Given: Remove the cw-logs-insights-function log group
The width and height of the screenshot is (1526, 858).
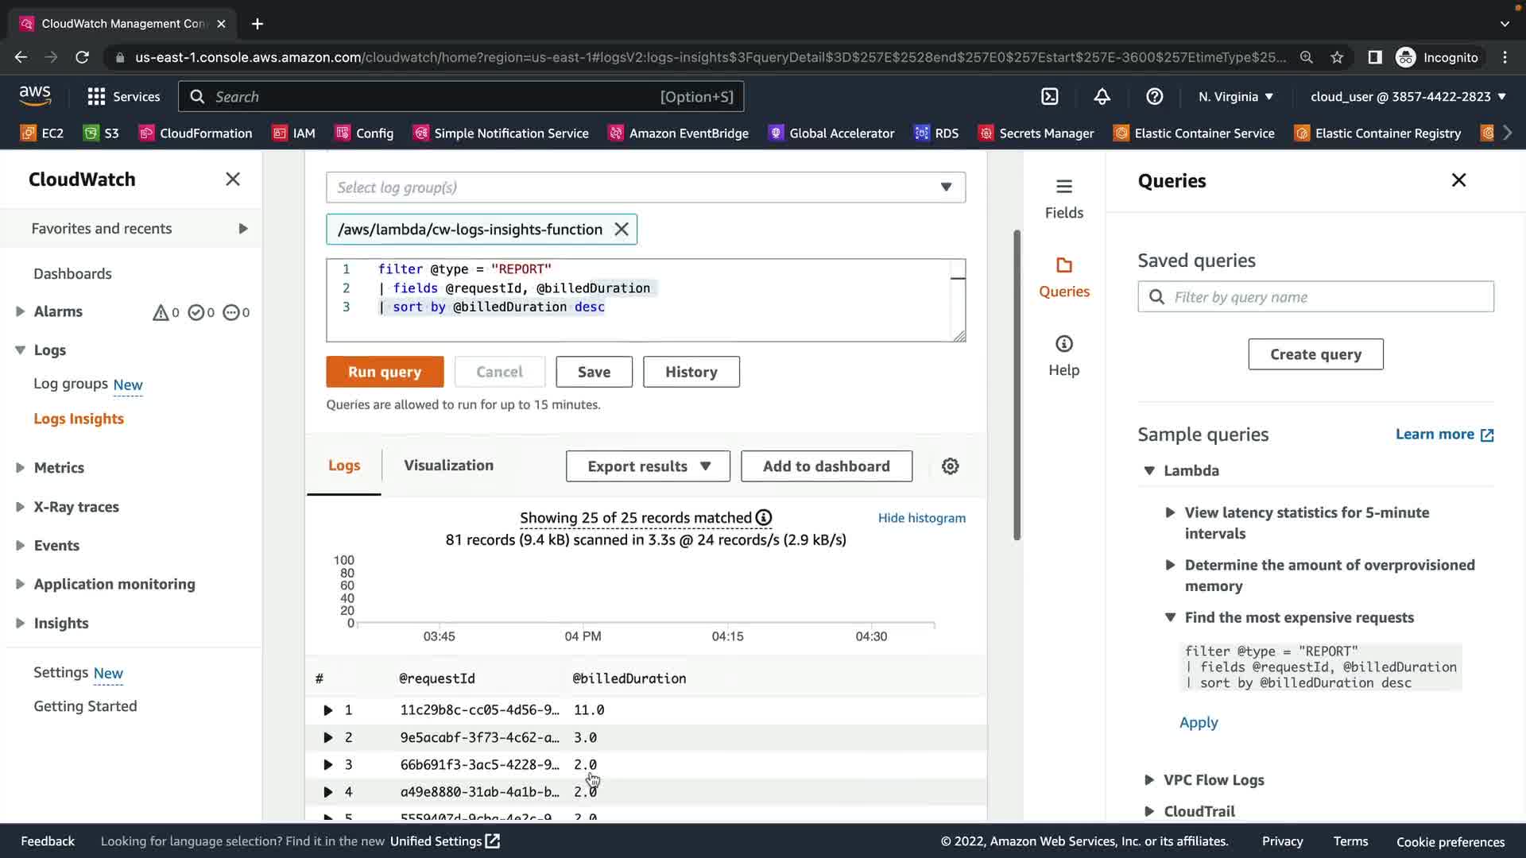Looking at the screenshot, I should pyautogui.click(x=622, y=230).
